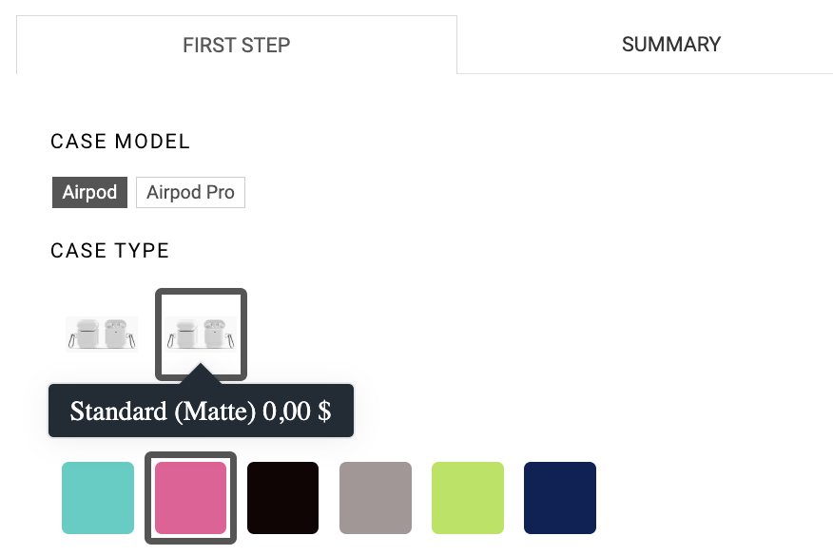Switch to the SUMMARY tab

[x=671, y=45]
